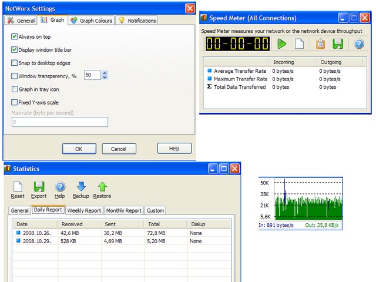The width and height of the screenshot is (376, 282).
Task: Uncheck Always on top
Action: pos(14,36)
